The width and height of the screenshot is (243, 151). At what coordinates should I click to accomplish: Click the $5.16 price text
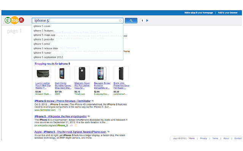tap(77, 92)
